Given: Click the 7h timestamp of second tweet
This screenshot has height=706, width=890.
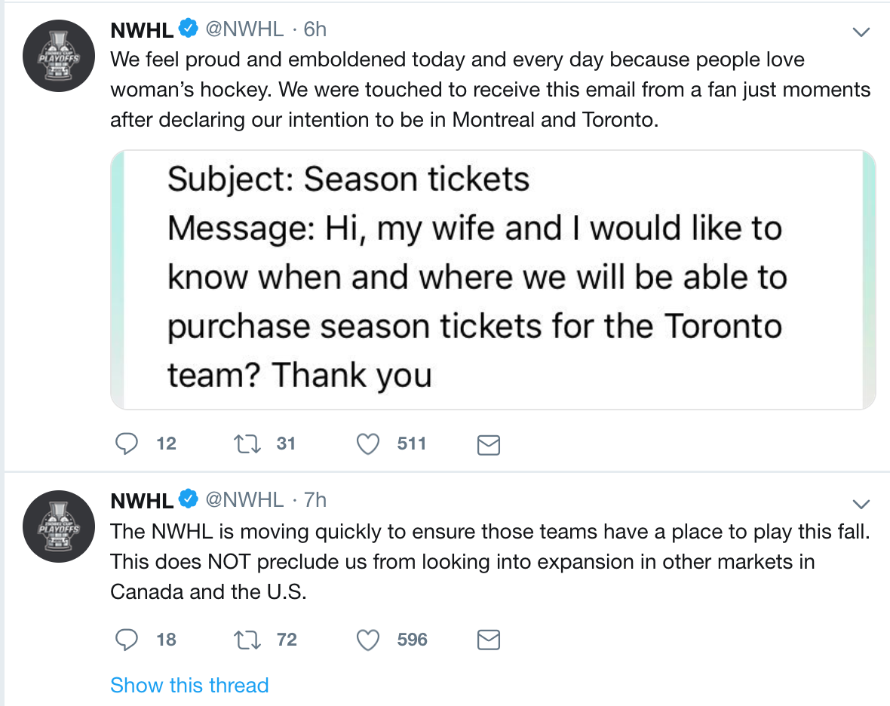Looking at the screenshot, I should [x=315, y=499].
